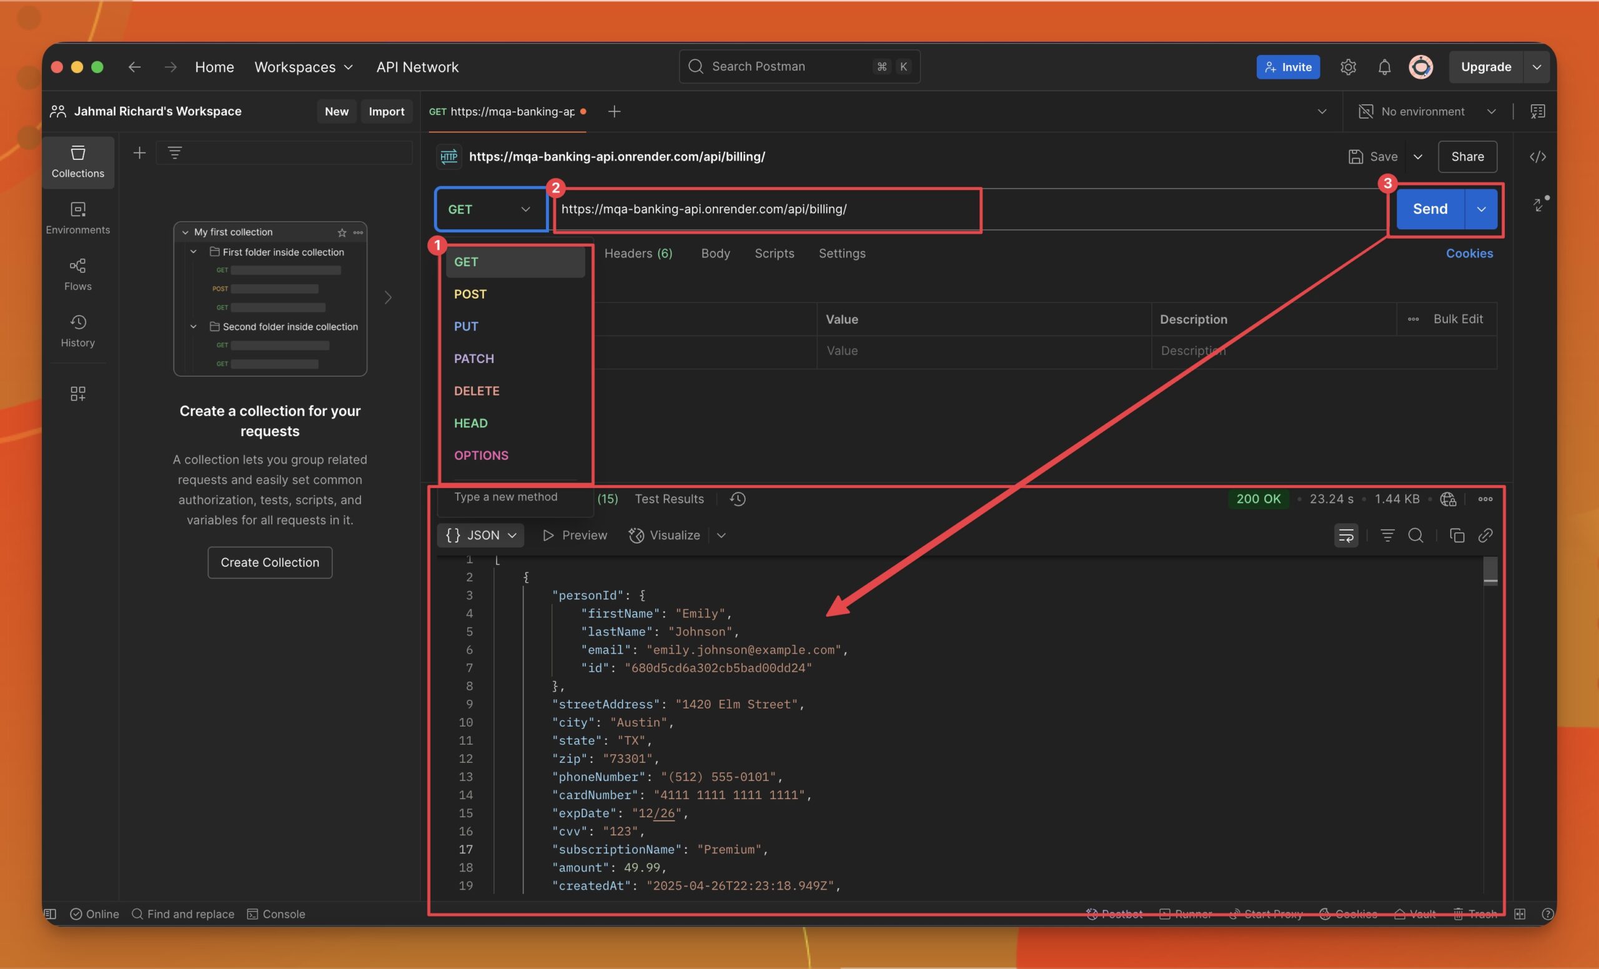The height and width of the screenshot is (969, 1599).
Task: Open the environment quick look icon
Action: tap(1537, 112)
